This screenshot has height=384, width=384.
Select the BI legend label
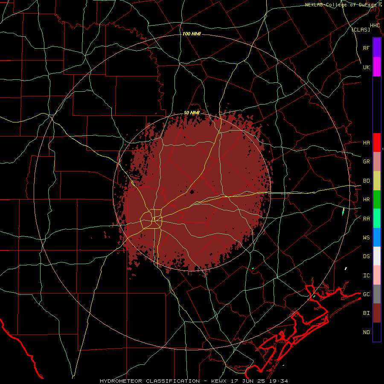click(x=367, y=313)
